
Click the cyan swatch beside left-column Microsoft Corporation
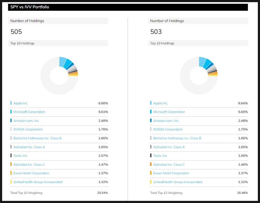pyautogui.click(x=11, y=112)
